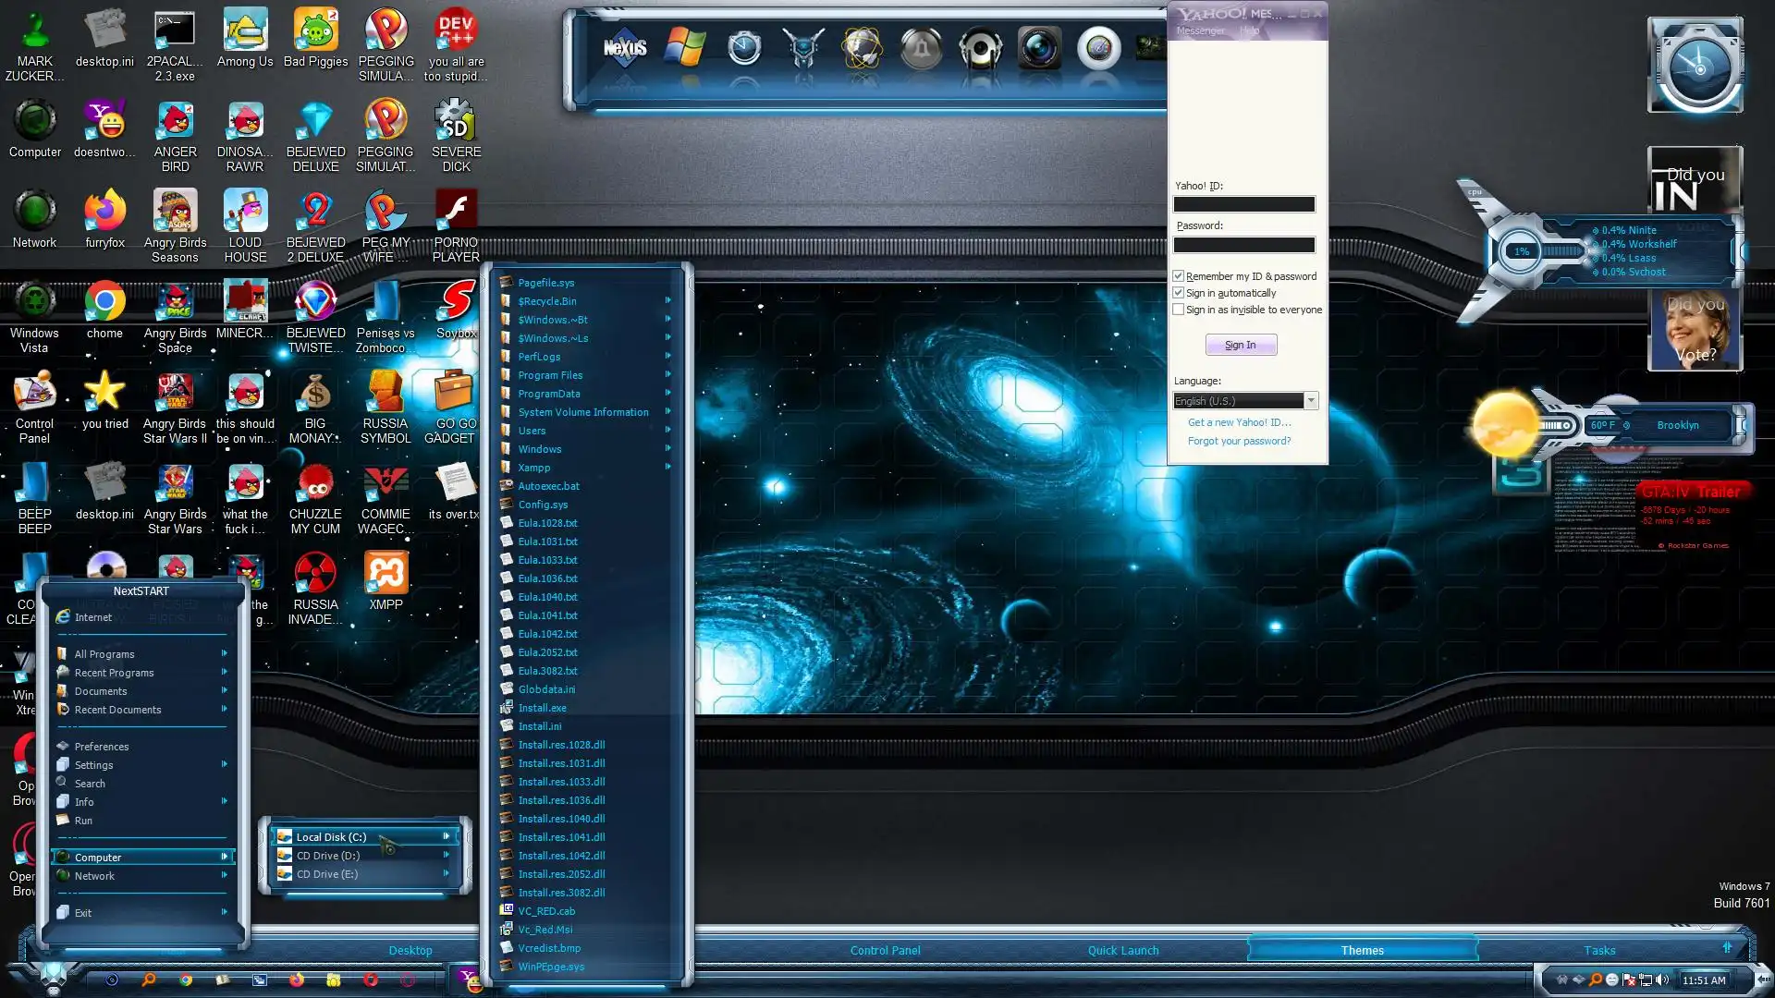The height and width of the screenshot is (998, 1775).
Task: Click Forgot your password? link
Action: pyautogui.click(x=1239, y=441)
